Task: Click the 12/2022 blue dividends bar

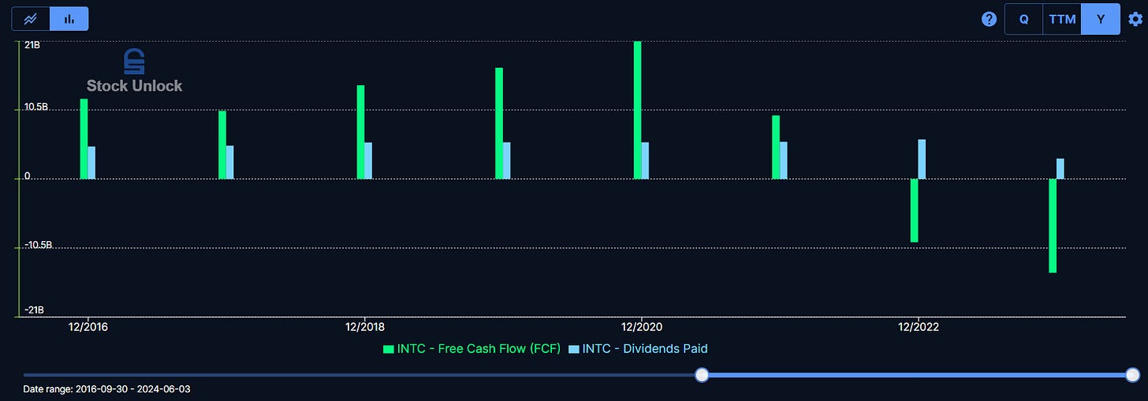Action: point(922,159)
